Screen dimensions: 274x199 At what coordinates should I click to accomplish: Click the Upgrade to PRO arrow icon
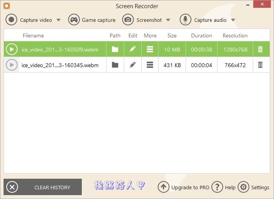[163, 187]
